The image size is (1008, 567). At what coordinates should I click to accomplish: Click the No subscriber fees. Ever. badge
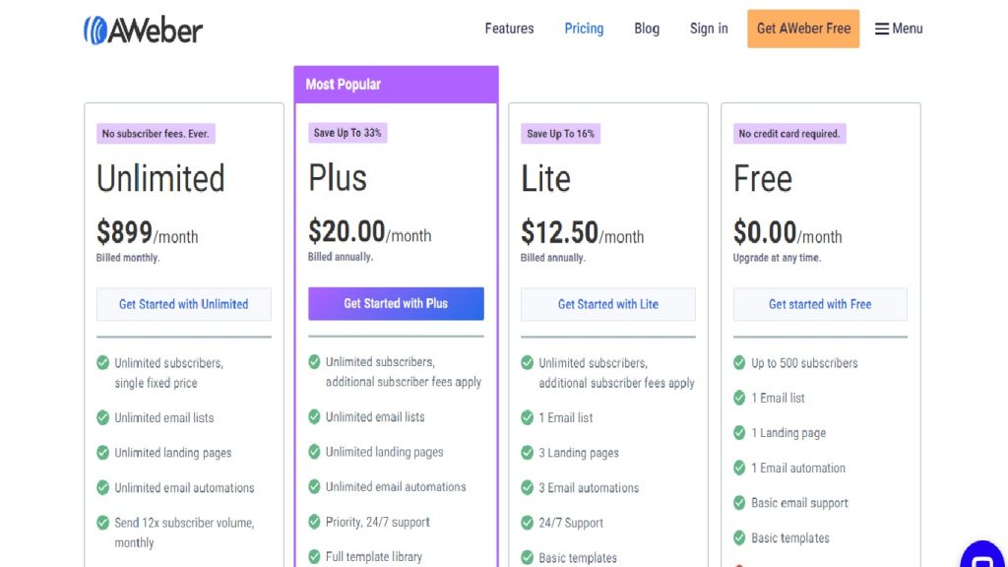pos(156,134)
